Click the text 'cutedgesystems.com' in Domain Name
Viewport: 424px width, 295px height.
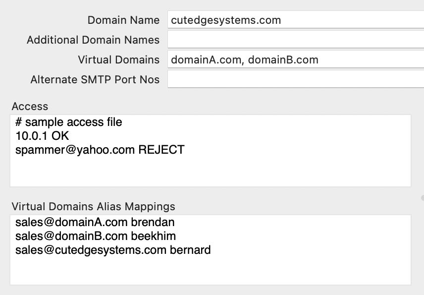(226, 20)
